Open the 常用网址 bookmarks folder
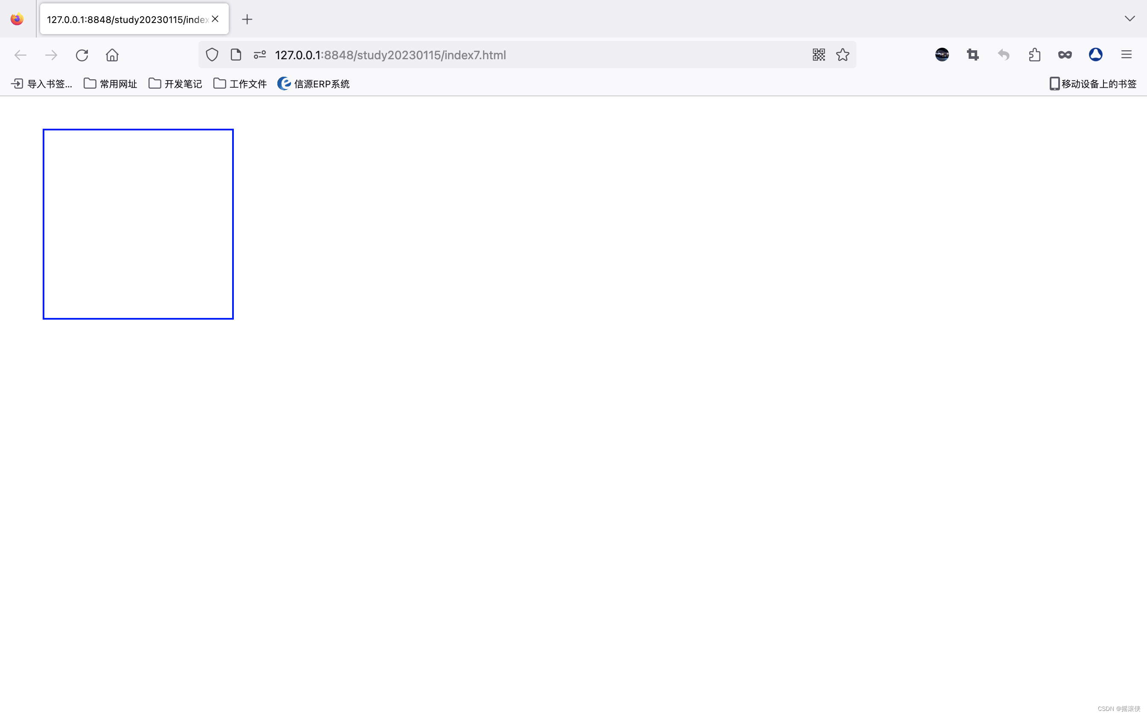Image resolution: width=1147 pixels, height=716 pixels. [x=111, y=84]
